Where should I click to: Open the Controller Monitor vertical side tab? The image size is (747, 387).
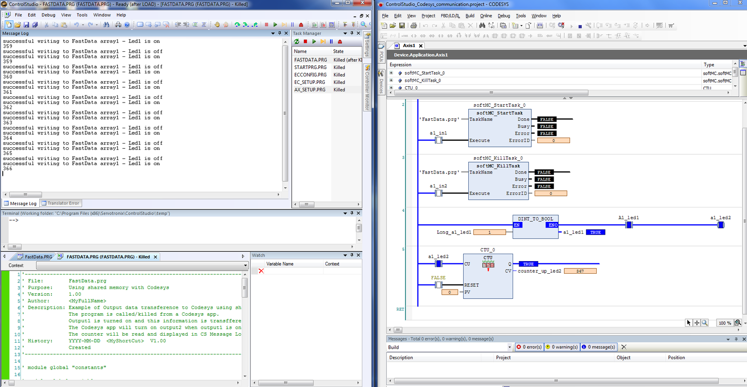[x=367, y=88]
